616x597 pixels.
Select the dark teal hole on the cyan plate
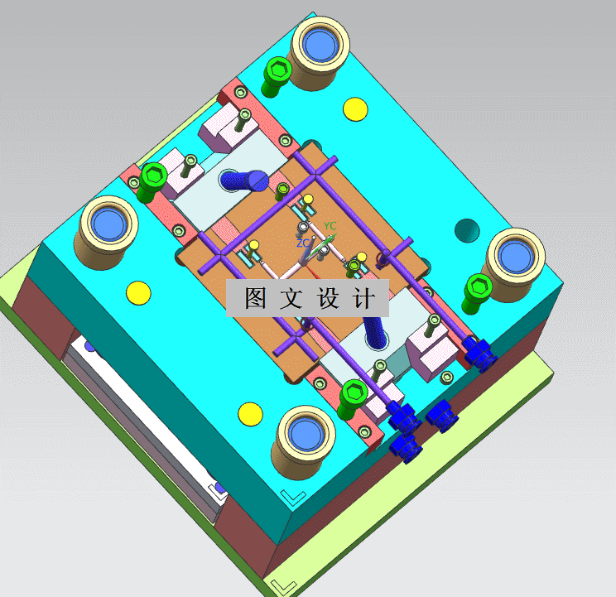pyautogui.click(x=467, y=230)
